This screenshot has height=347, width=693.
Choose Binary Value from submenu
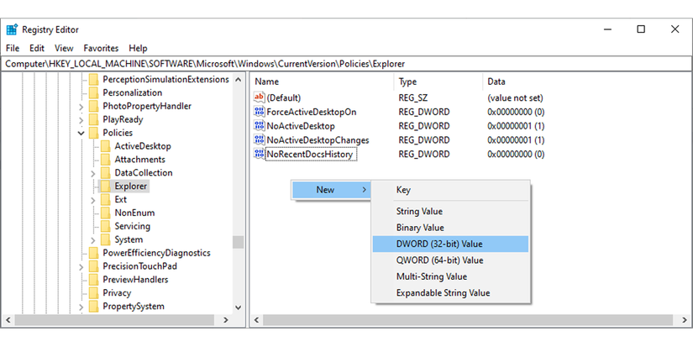click(x=450, y=228)
